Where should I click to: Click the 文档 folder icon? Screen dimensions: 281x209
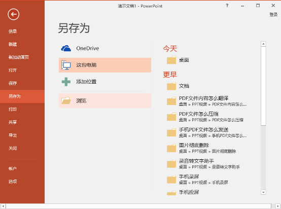[x=171, y=86]
